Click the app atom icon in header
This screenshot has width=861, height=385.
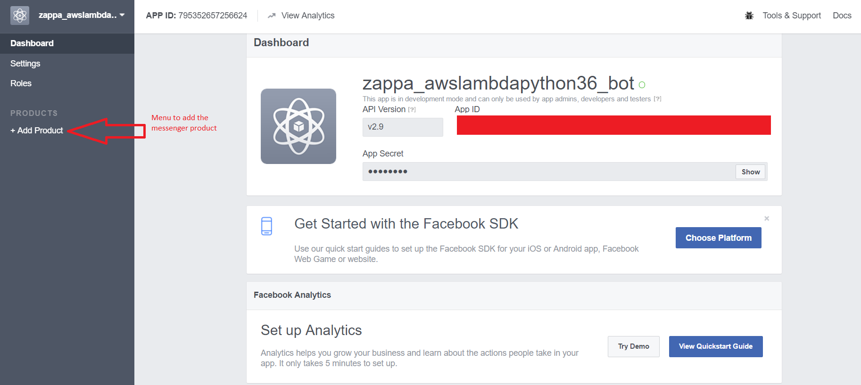pos(20,16)
